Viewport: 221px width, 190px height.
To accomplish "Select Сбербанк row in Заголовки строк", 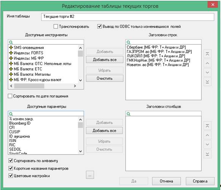I will click(156, 47).
